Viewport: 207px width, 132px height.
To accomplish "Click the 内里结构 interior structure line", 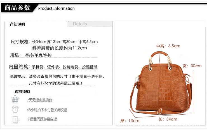I will 53,67.
